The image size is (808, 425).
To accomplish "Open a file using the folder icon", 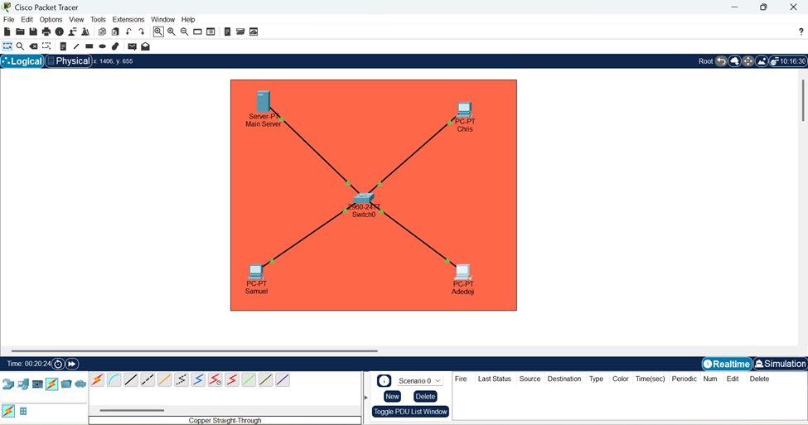I will coord(20,32).
